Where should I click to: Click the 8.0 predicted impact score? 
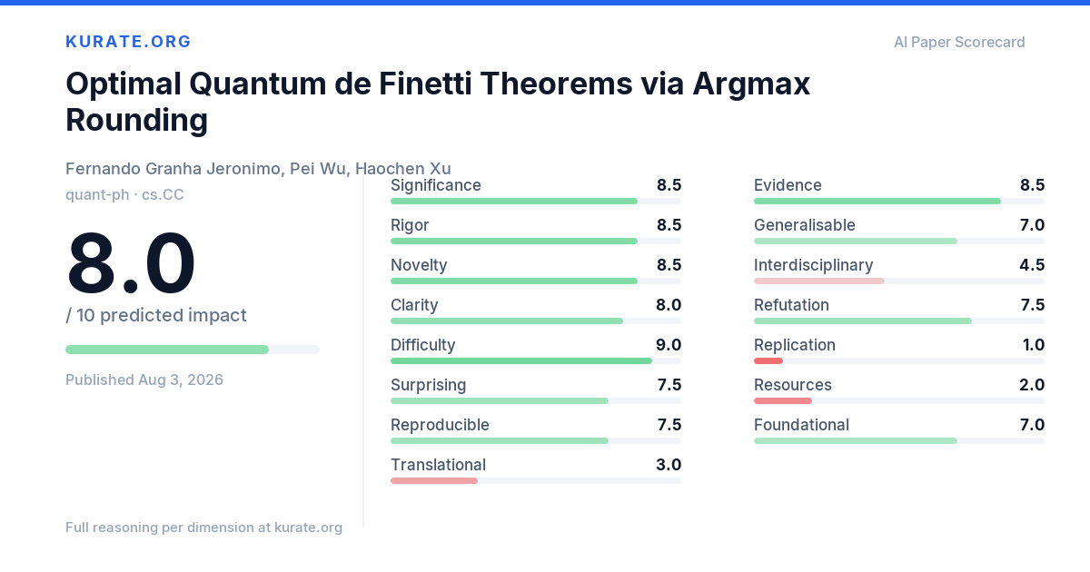(x=131, y=263)
